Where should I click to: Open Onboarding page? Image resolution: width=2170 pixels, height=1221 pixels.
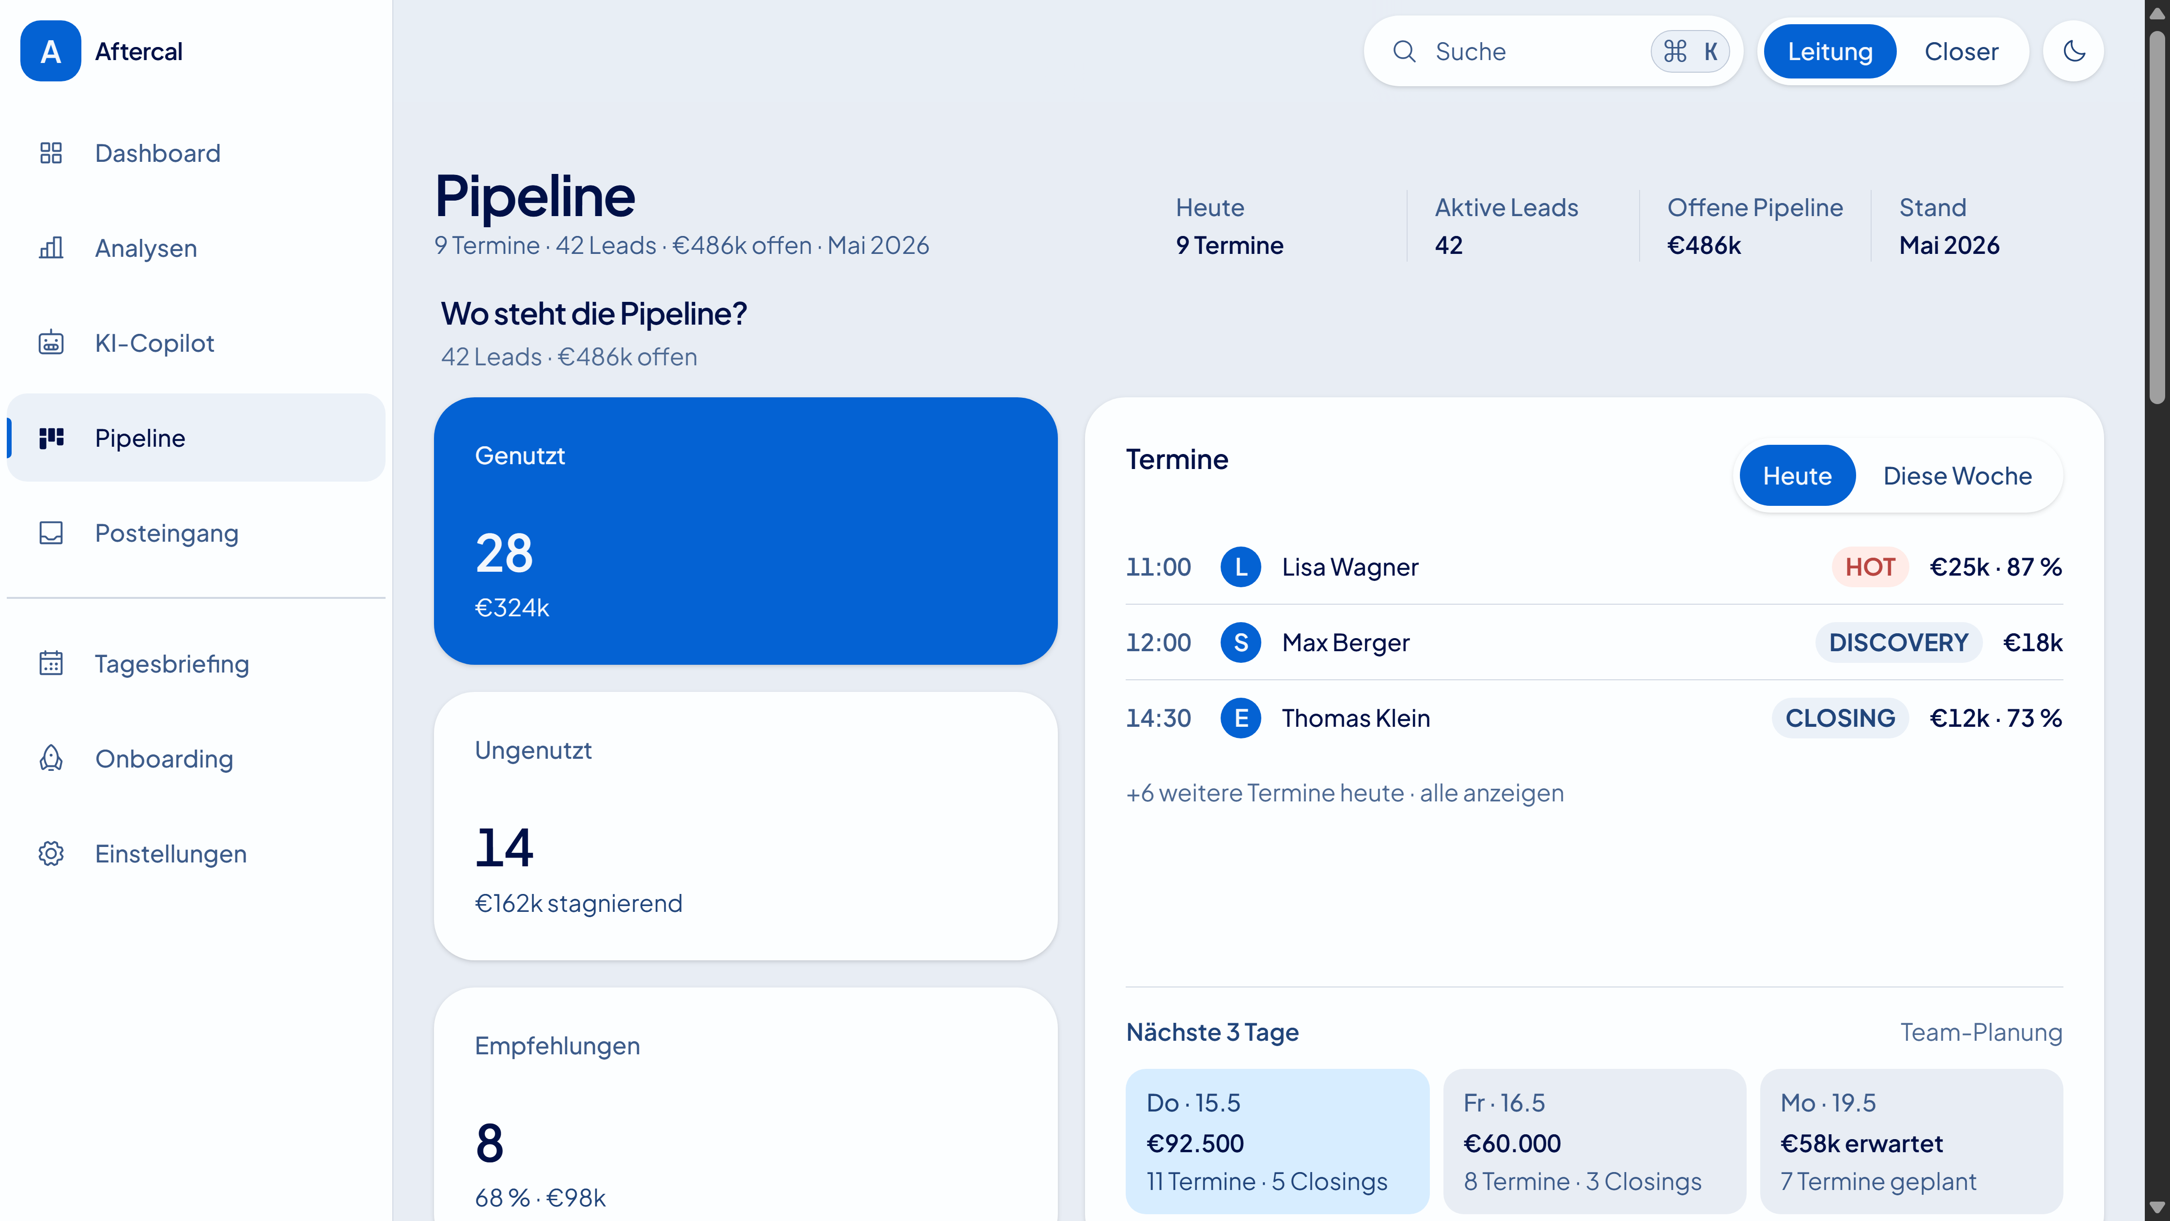pos(196,758)
